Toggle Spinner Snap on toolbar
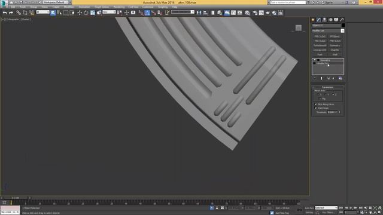This screenshot has width=383, height=215. click(160, 13)
